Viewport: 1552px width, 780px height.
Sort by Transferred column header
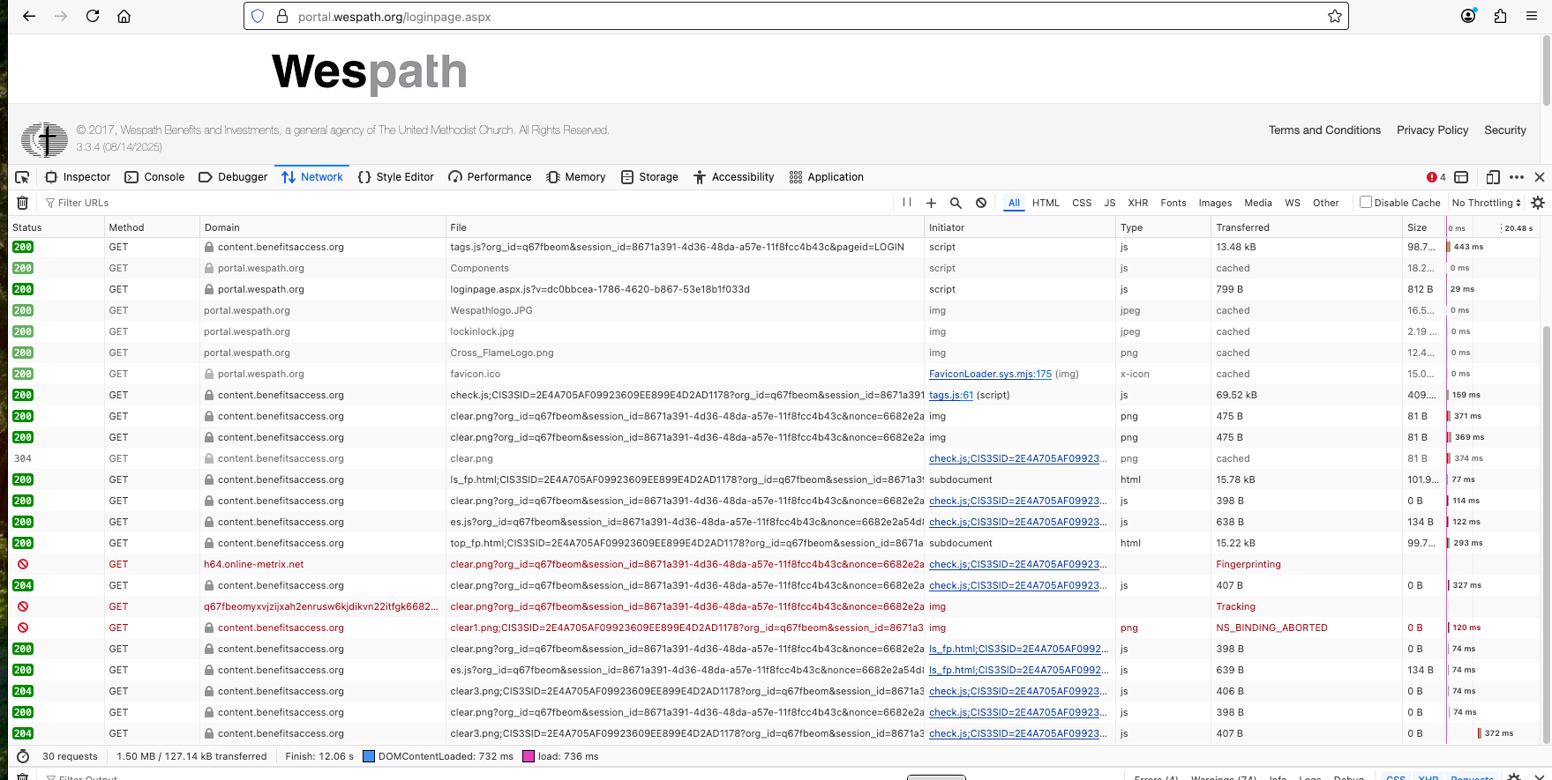pyautogui.click(x=1307, y=227)
